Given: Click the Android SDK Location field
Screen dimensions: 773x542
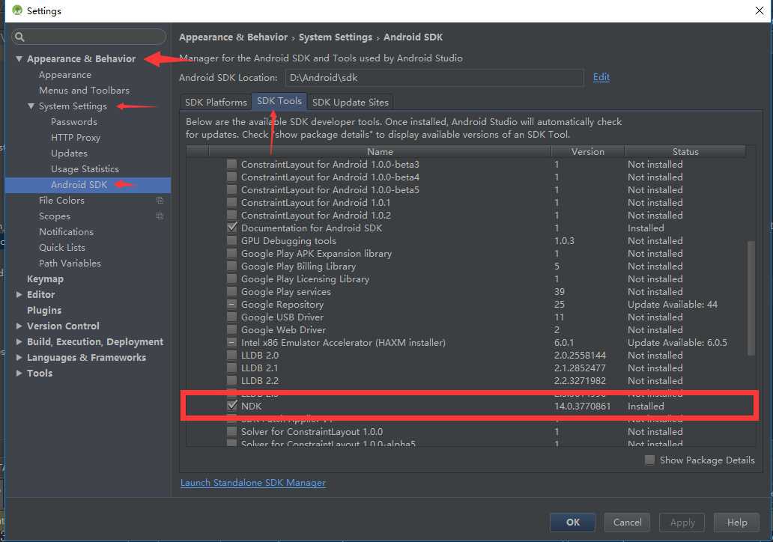Looking at the screenshot, I should (434, 78).
